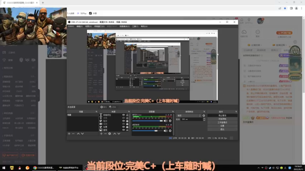This screenshot has width=305, height=171.
Task: Toggle lock of the first text source
Action: click(x=127, y=115)
